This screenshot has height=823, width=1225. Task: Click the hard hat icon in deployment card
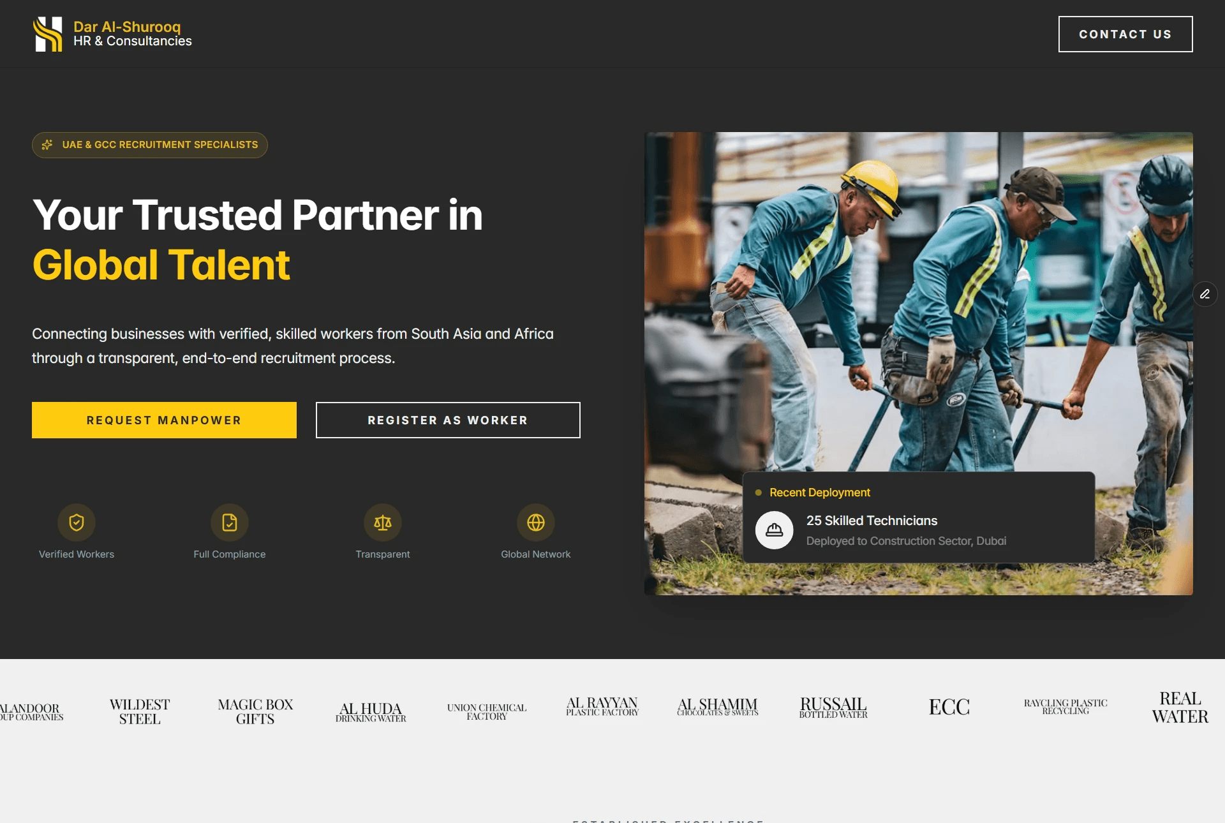pos(775,530)
